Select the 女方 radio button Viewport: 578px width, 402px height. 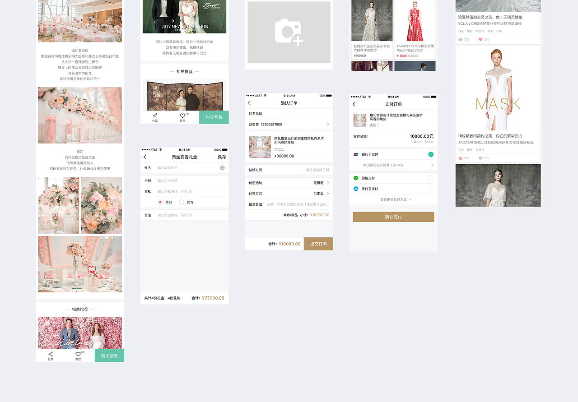pyautogui.click(x=182, y=202)
